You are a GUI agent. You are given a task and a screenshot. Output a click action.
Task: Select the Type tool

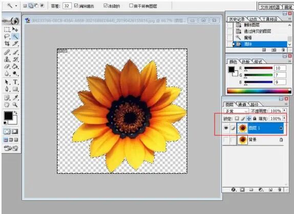(15, 82)
